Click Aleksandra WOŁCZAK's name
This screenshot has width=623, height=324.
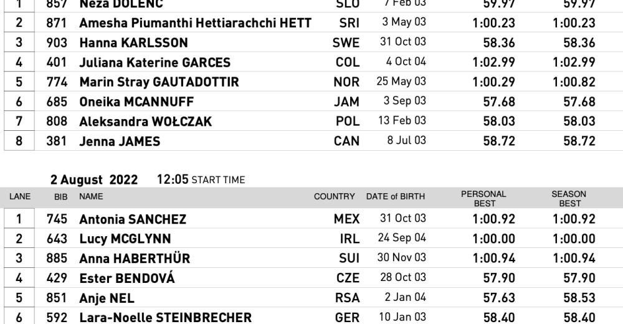coord(145,121)
